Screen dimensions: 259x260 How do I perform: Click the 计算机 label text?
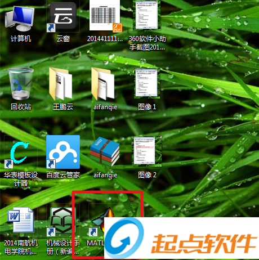pos(21,39)
